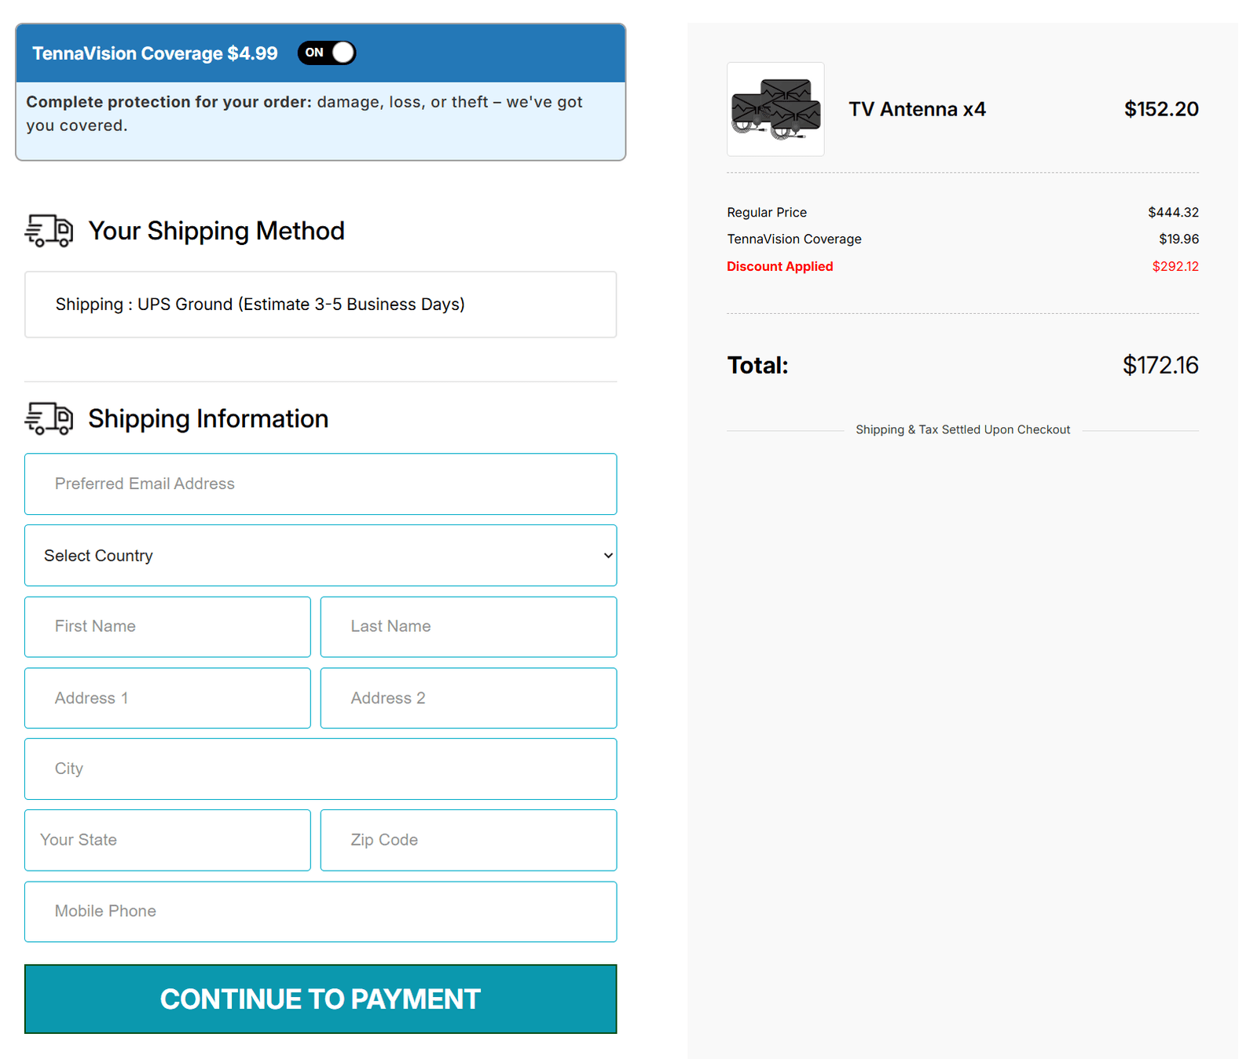Click the Address 2 input field
The height and width of the screenshot is (1059, 1257).
coord(468,697)
